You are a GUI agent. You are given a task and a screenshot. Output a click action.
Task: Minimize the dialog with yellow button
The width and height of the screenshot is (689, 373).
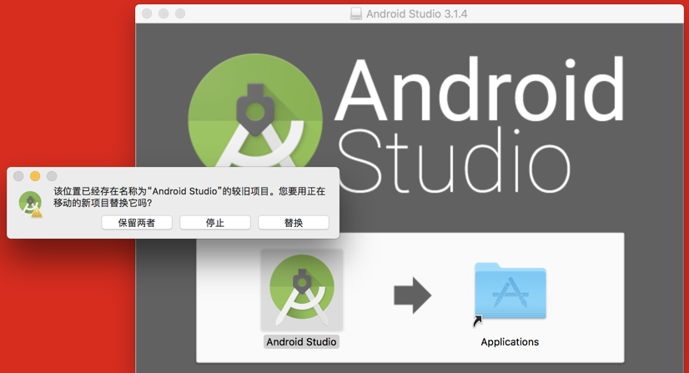tap(35, 176)
